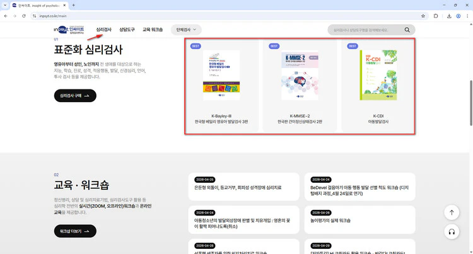This screenshot has width=473, height=254.
Task: Select the 인싸이트 browser tab
Action: pyautogui.click(x=38, y=6)
